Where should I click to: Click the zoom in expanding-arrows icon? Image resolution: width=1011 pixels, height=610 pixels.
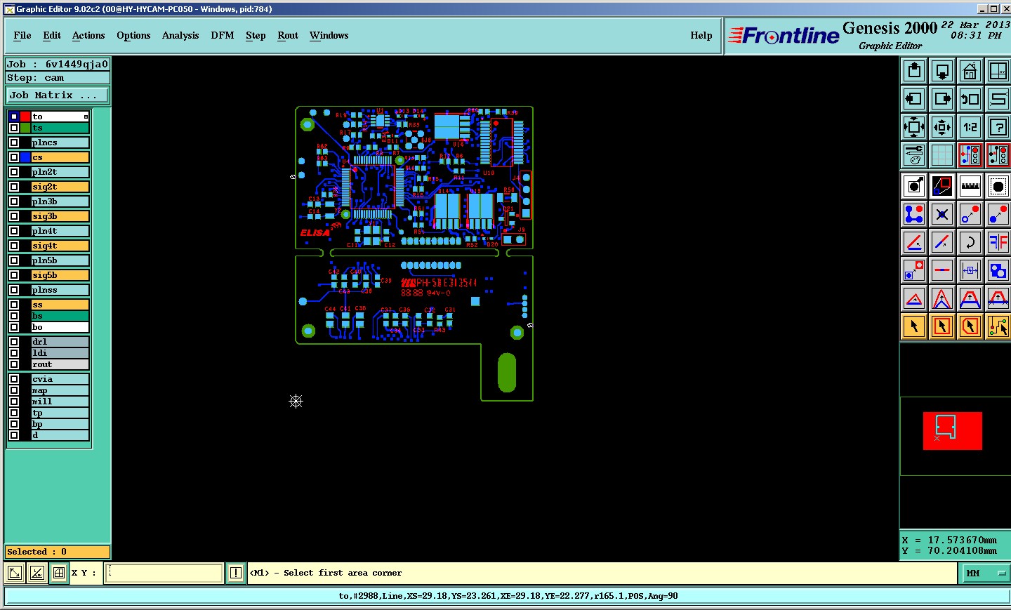click(x=914, y=127)
